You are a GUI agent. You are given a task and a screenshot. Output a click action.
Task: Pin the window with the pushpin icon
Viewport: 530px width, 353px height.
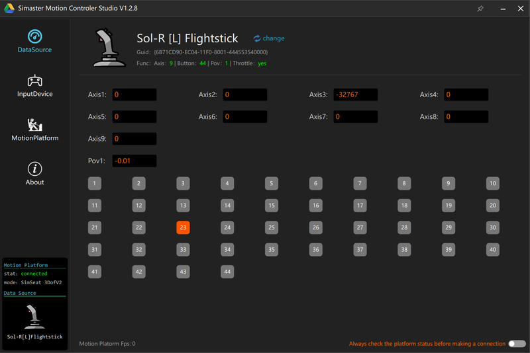pyautogui.click(x=480, y=9)
